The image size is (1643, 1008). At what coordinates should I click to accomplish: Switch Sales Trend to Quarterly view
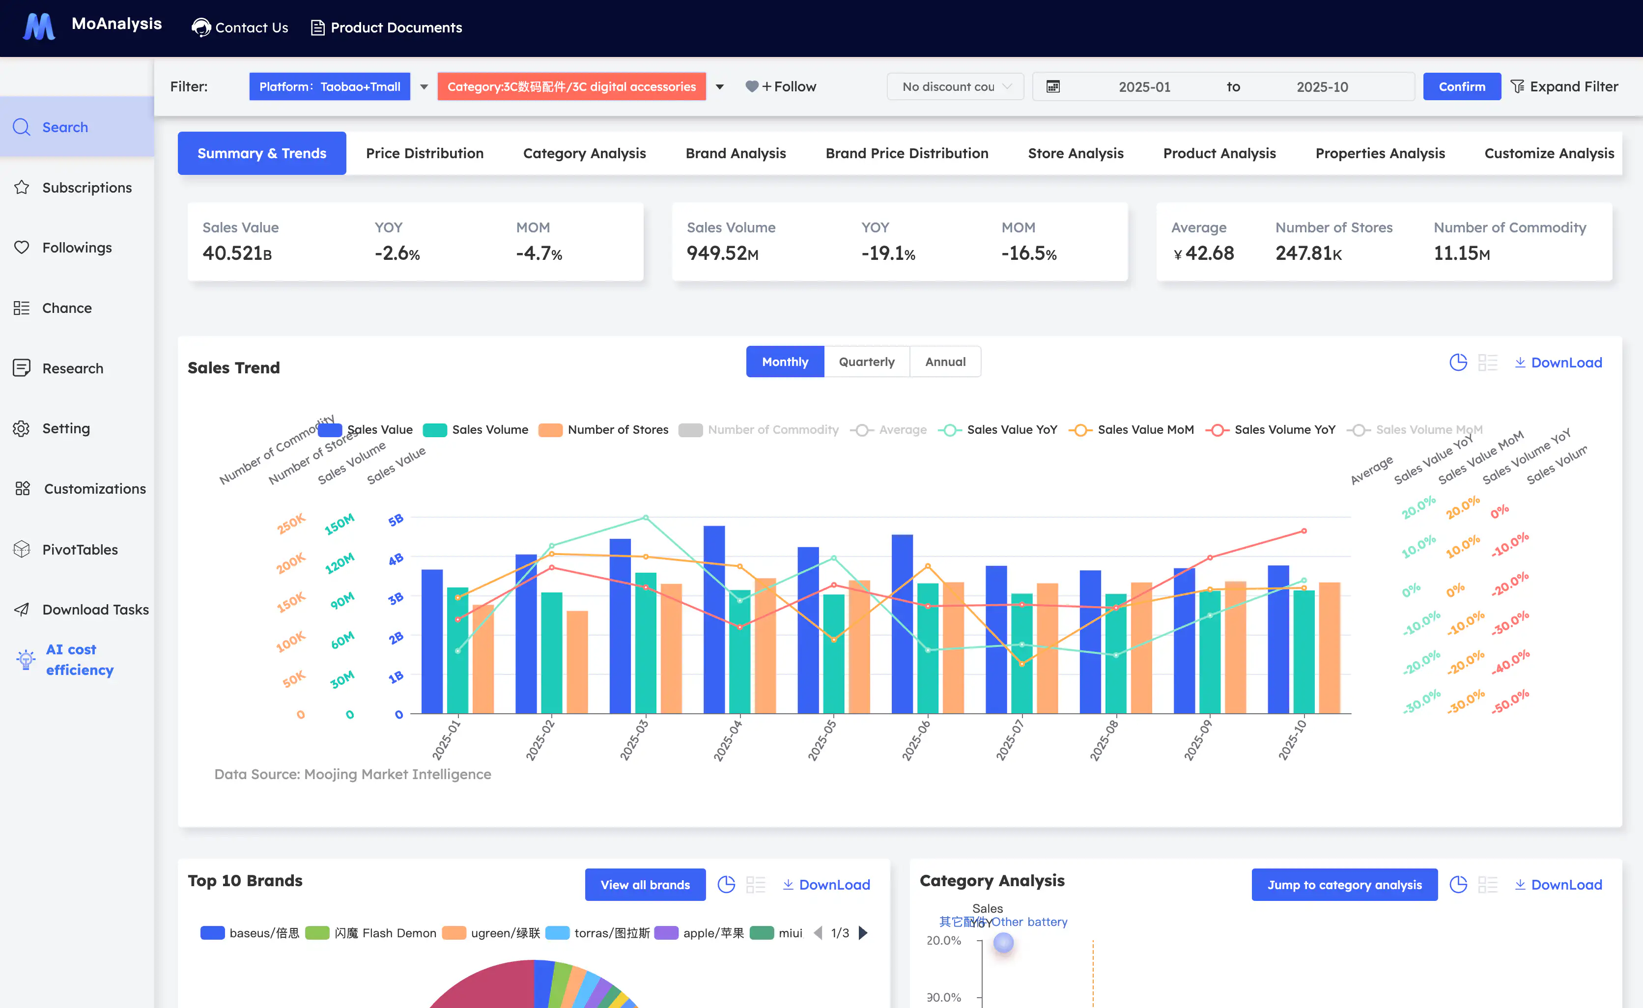(x=866, y=362)
